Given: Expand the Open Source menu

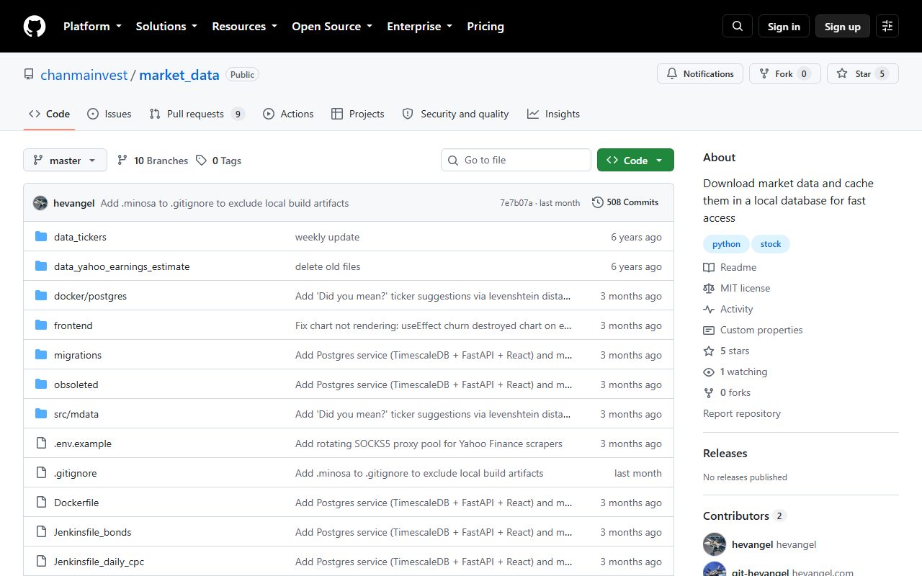Looking at the screenshot, I should click(x=332, y=27).
